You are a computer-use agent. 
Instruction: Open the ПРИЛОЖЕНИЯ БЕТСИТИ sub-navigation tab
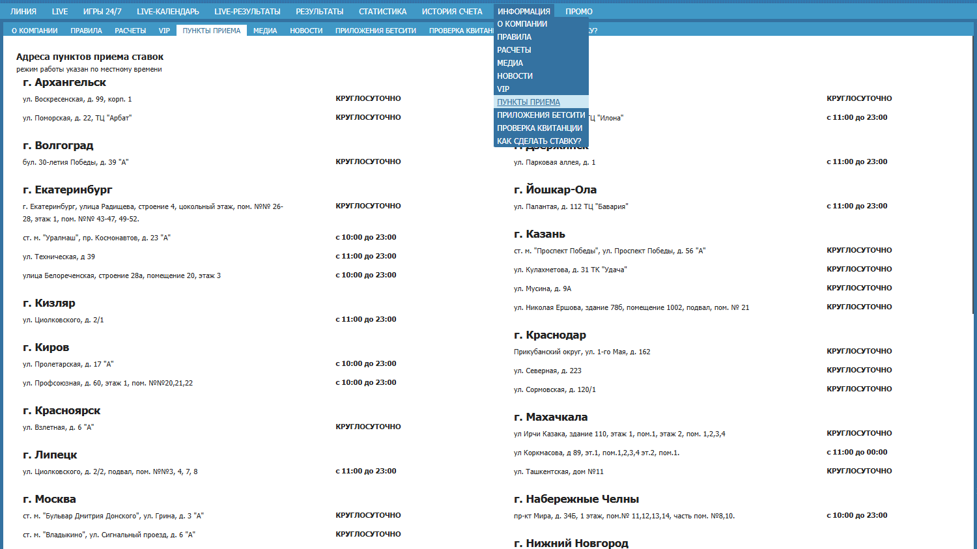pos(376,31)
